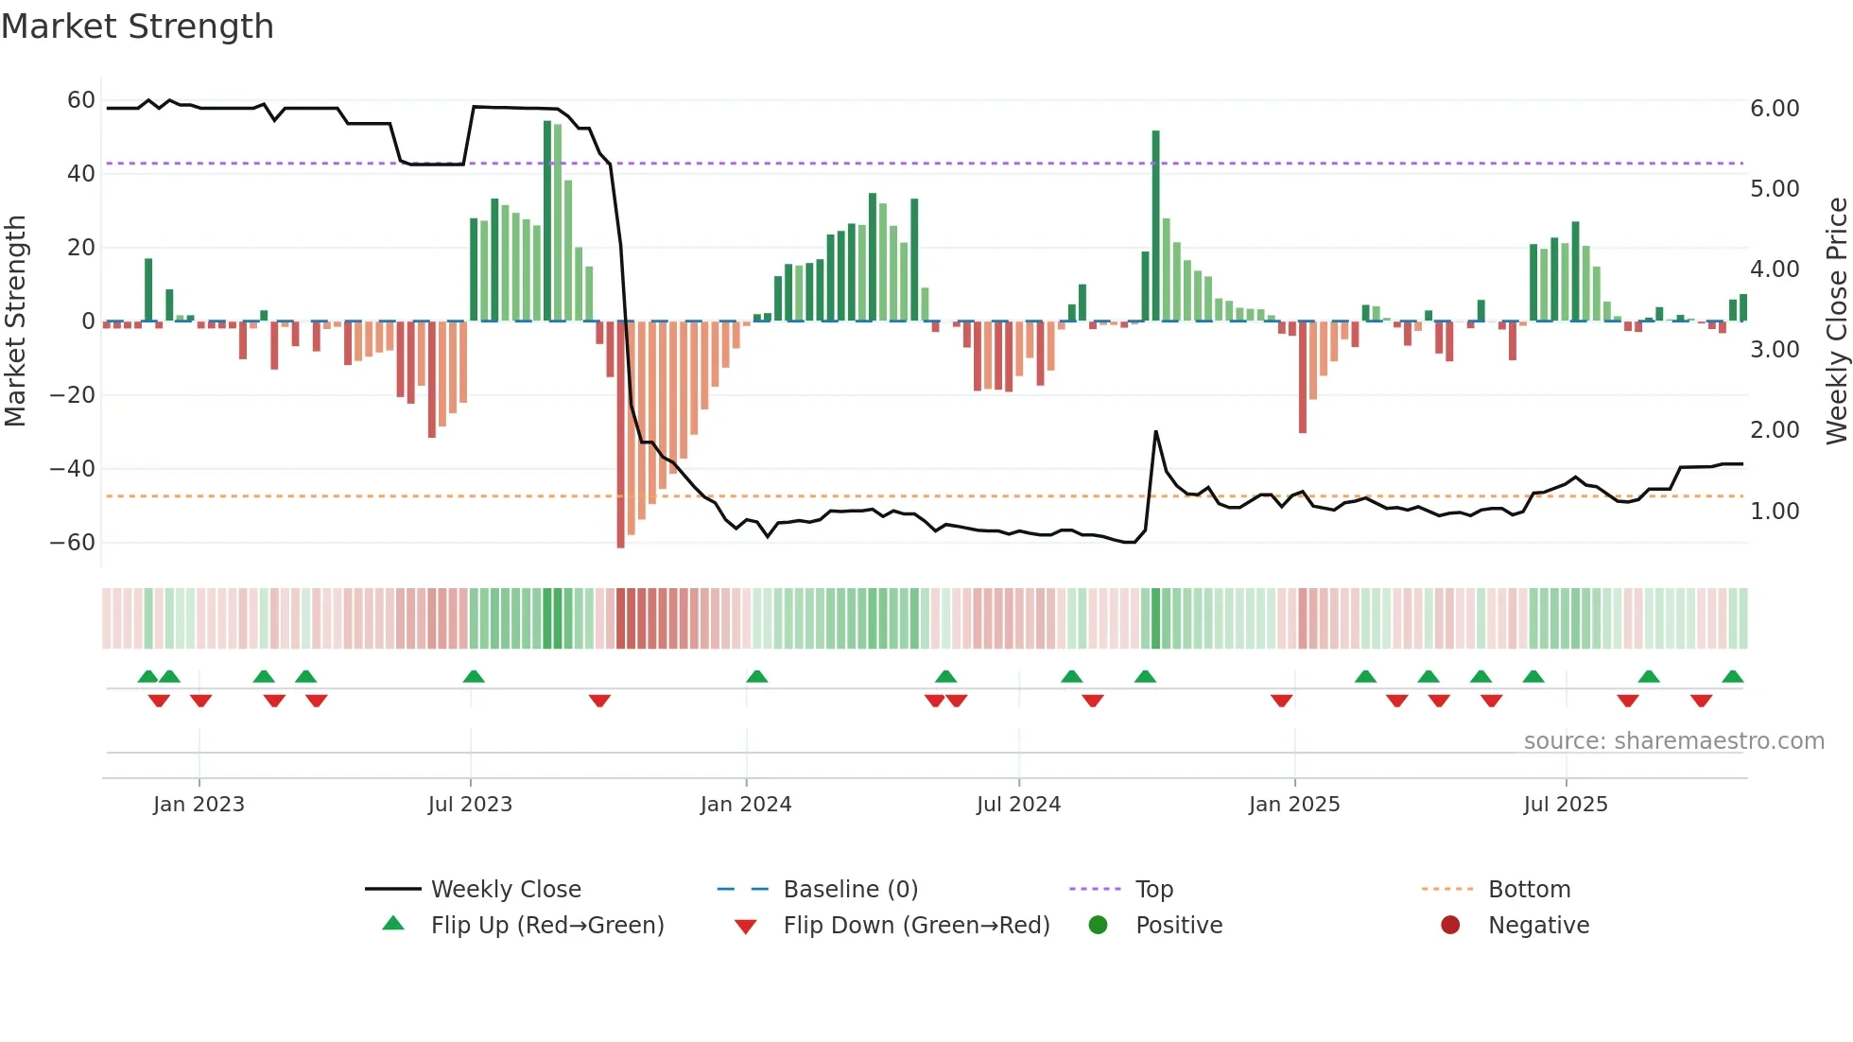Click Negative red circle legend icon
This screenshot has width=1853, height=1042.
click(x=1450, y=925)
